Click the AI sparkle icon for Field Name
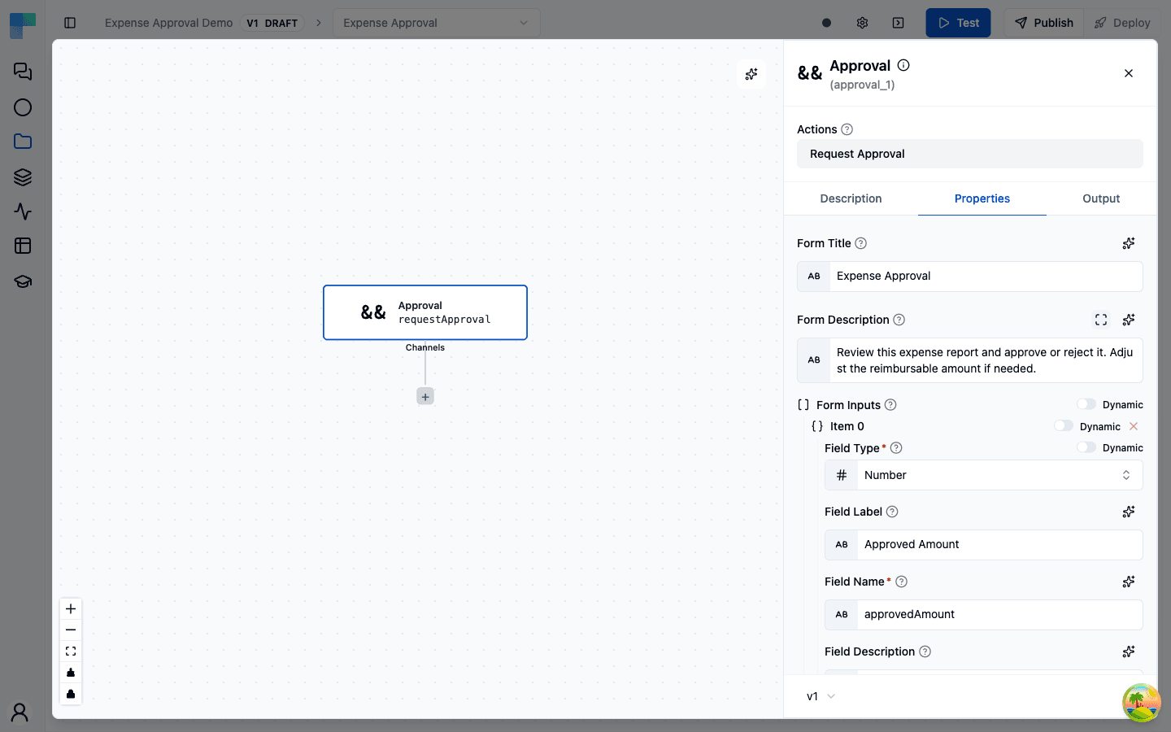 coord(1129,582)
